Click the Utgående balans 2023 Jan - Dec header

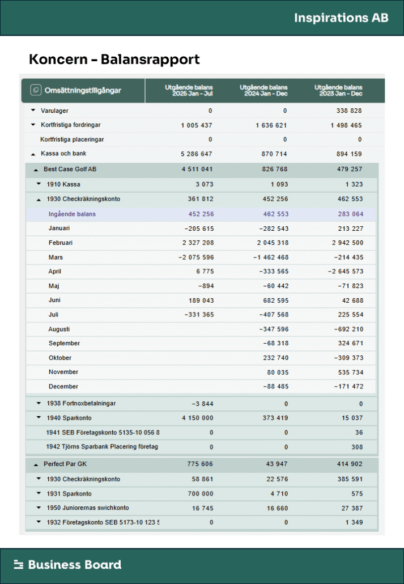click(338, 90)
